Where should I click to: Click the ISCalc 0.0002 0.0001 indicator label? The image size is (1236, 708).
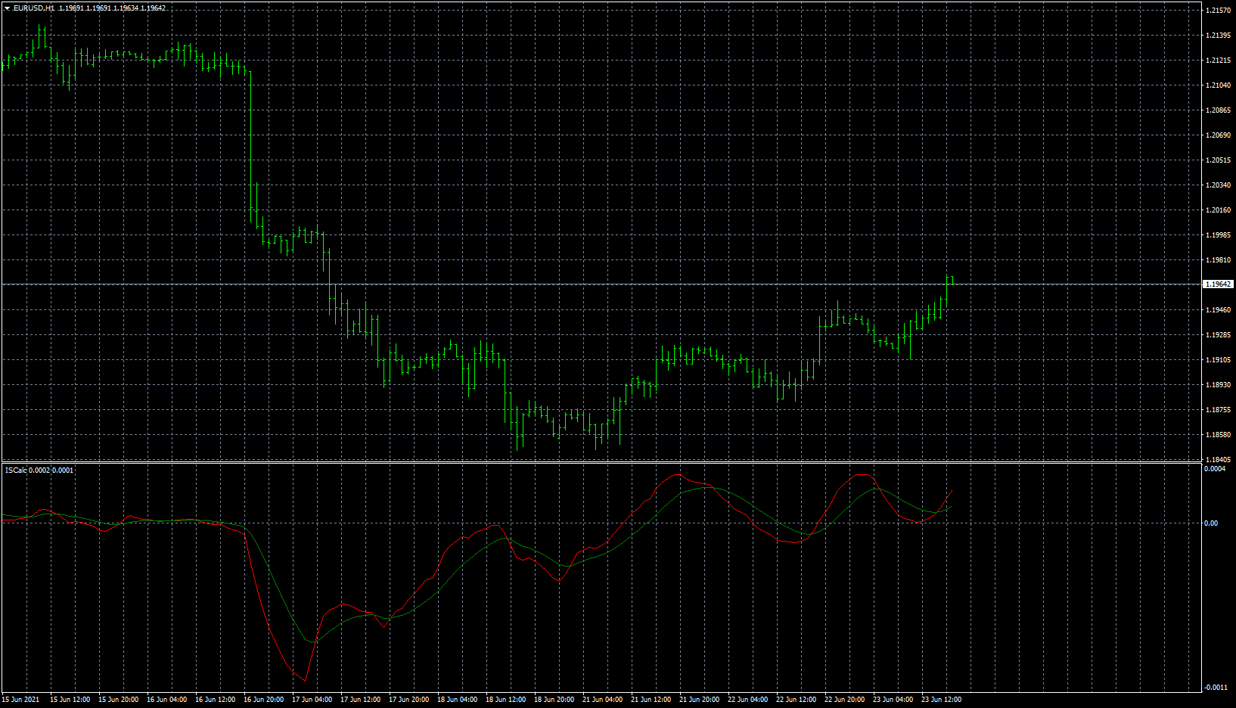39,470
